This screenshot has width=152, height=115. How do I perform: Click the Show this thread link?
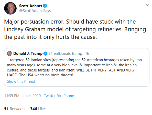pyautogui.click(x=21, y=81)
